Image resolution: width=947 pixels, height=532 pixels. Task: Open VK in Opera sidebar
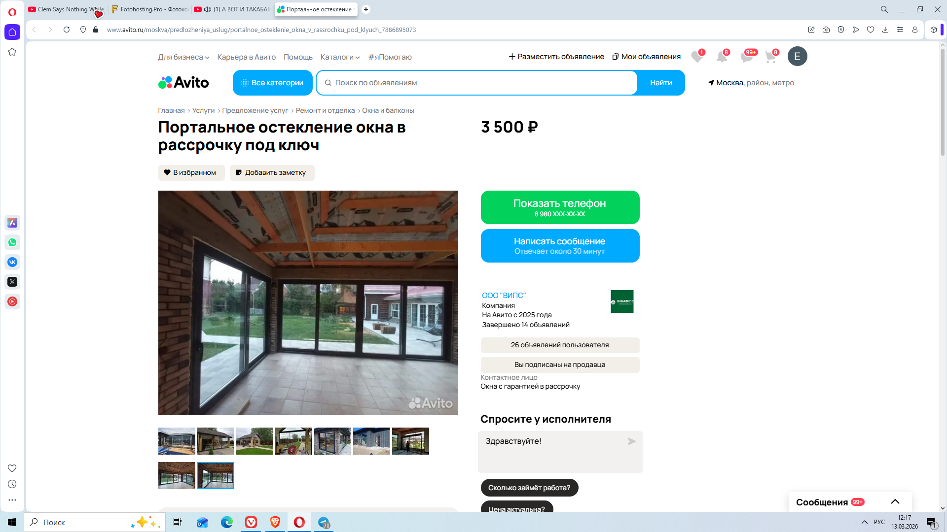[x=12, y=262]
